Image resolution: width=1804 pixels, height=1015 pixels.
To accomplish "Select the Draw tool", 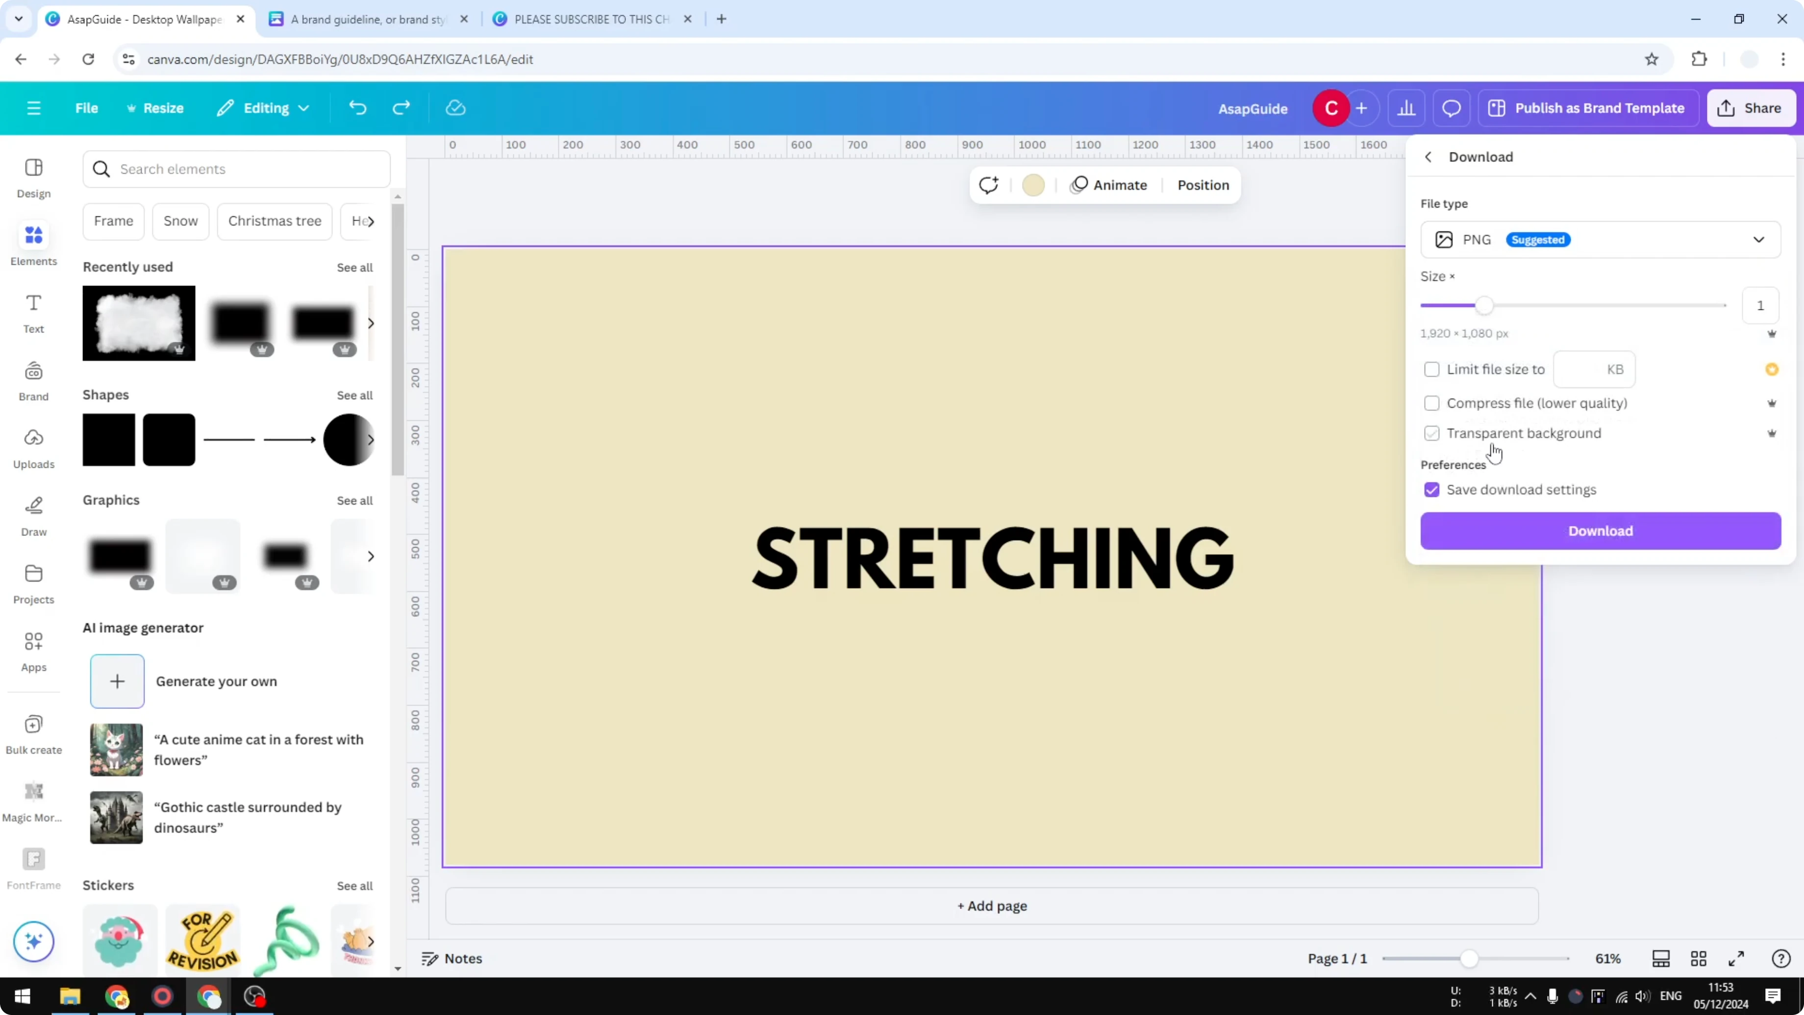I will pos(34,516).
